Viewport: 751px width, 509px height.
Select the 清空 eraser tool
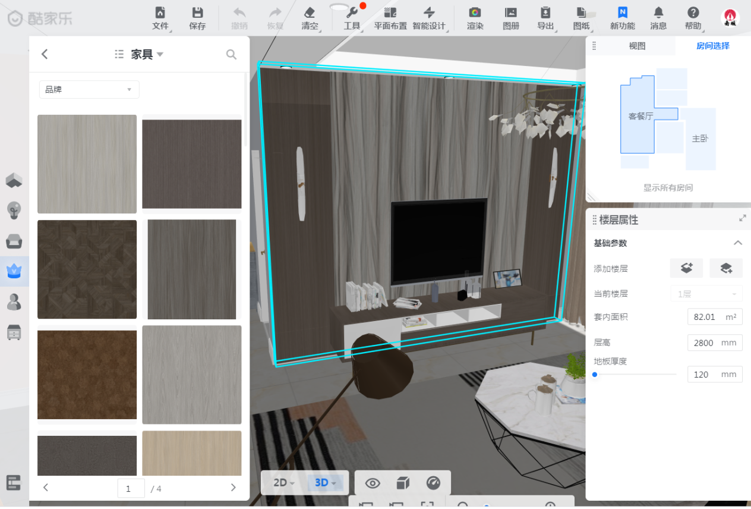(x=310, y=13)
